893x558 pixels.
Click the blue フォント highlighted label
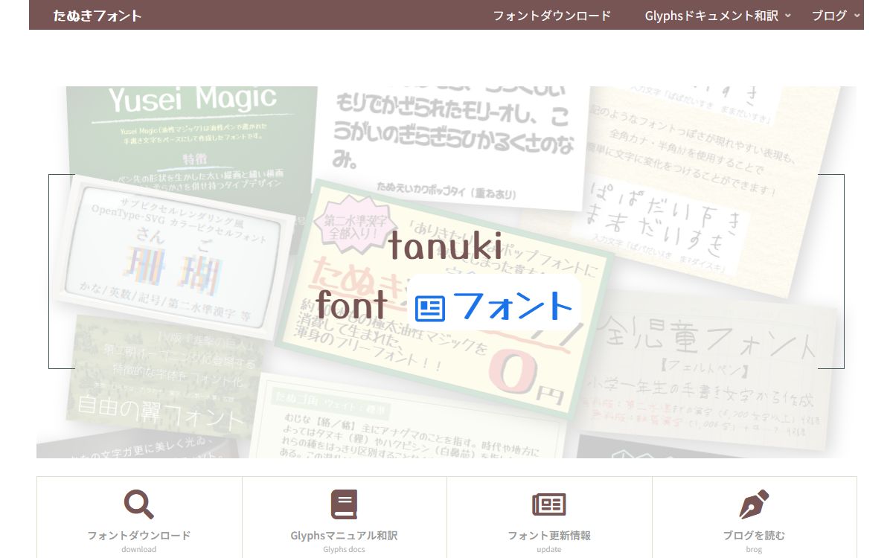pos(513,307)
